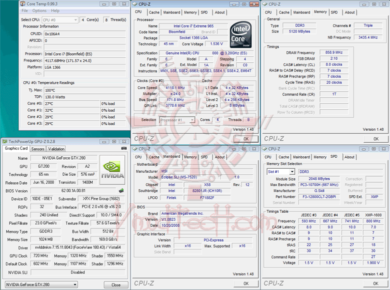
Task: Click the QPI Link value 3778.6 MHz
Action: click(x=175, y=105)
